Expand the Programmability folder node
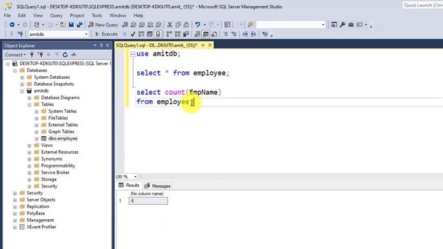 (29, 166)
